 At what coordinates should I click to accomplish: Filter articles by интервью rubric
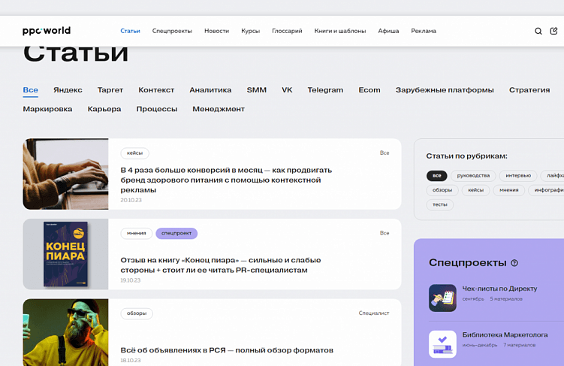click(x=518, y=176)
